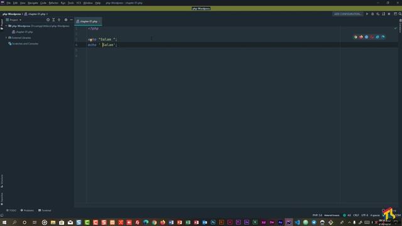The height and width of the screenshot is (226, 402).
Task: Open Adobe XD from the taskbar
Action: tap(264, 222)
